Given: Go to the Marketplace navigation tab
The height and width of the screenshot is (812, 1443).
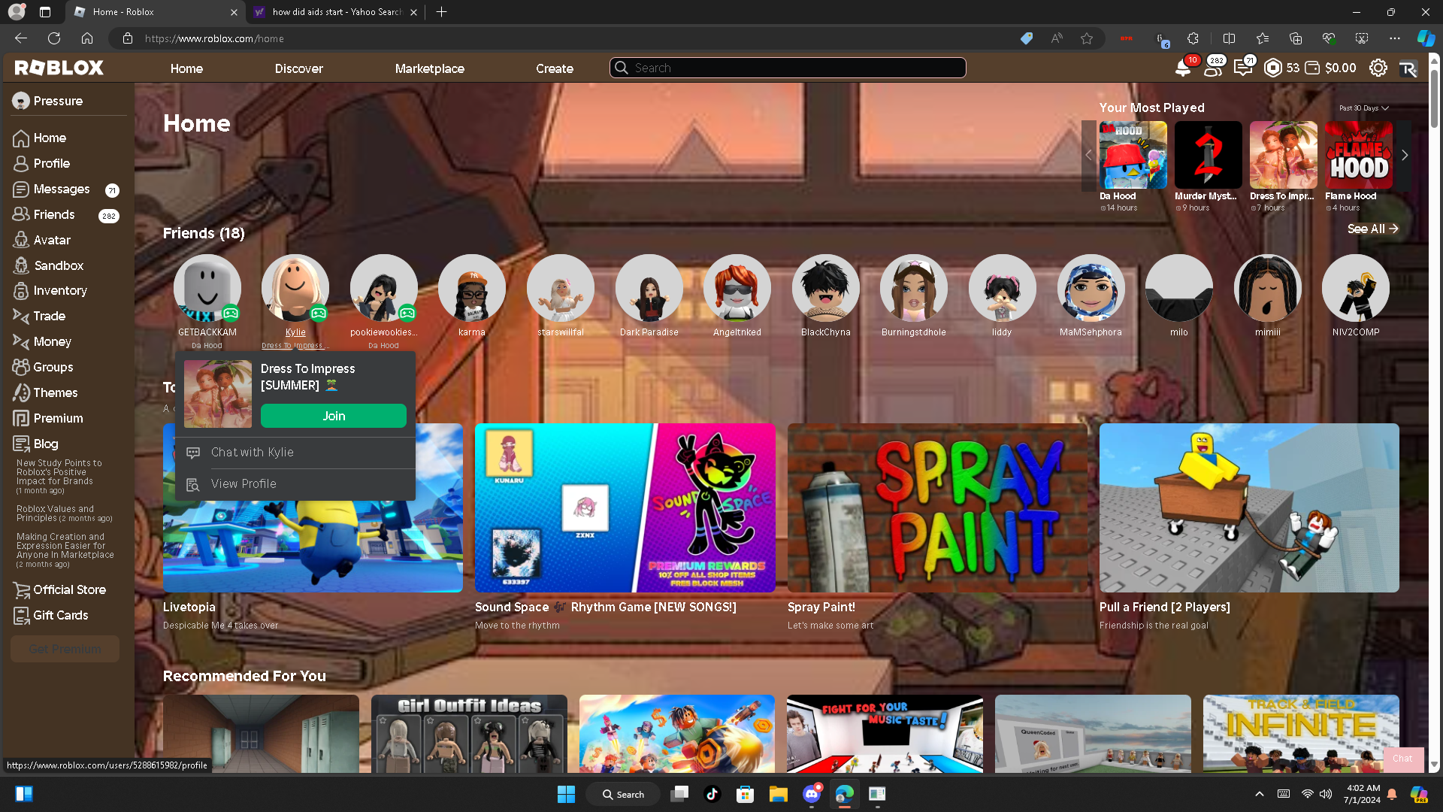Looking at the screenshot, I should [430, 68].
